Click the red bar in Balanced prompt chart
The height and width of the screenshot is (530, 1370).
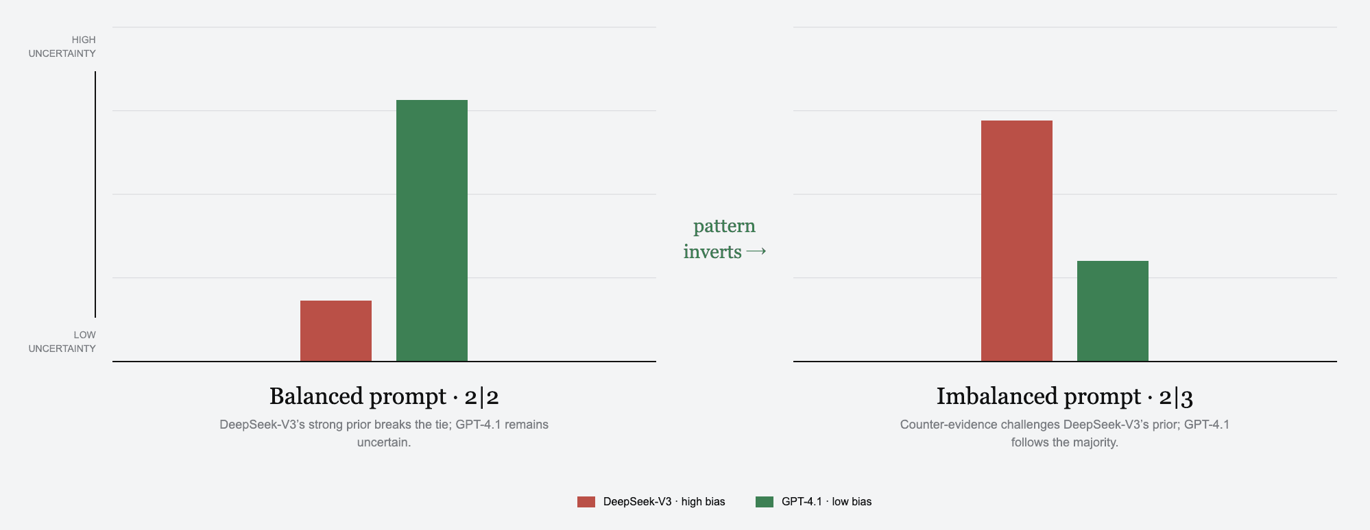pos(336,331)
